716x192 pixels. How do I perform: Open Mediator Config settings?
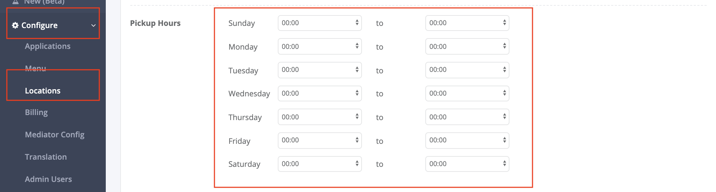(x=54, y=134)
